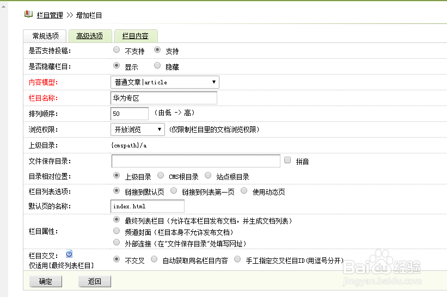Switch to the 栏目内容 tab
This screenshot has width=447, height=297.
136,36
